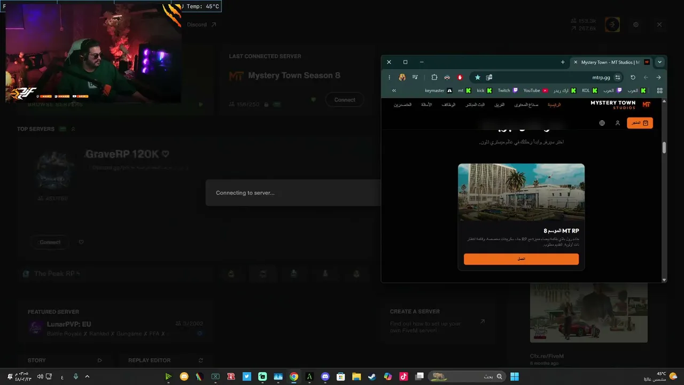The width and height of the screenshot is (684, 385).
Task: Reload the Mystery Town page
Action: coord(633,78)
